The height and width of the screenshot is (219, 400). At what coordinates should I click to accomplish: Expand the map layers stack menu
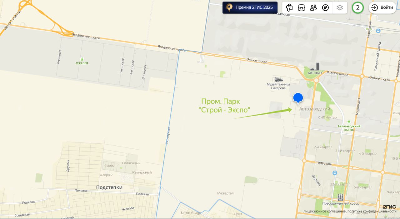(x=340, y=8)
